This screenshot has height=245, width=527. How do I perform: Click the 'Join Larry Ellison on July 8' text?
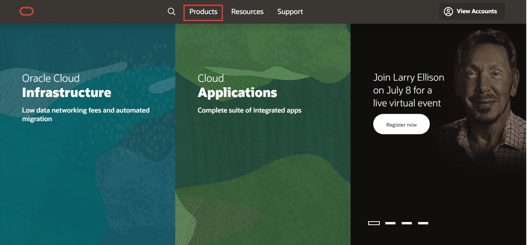pos(408,90)
